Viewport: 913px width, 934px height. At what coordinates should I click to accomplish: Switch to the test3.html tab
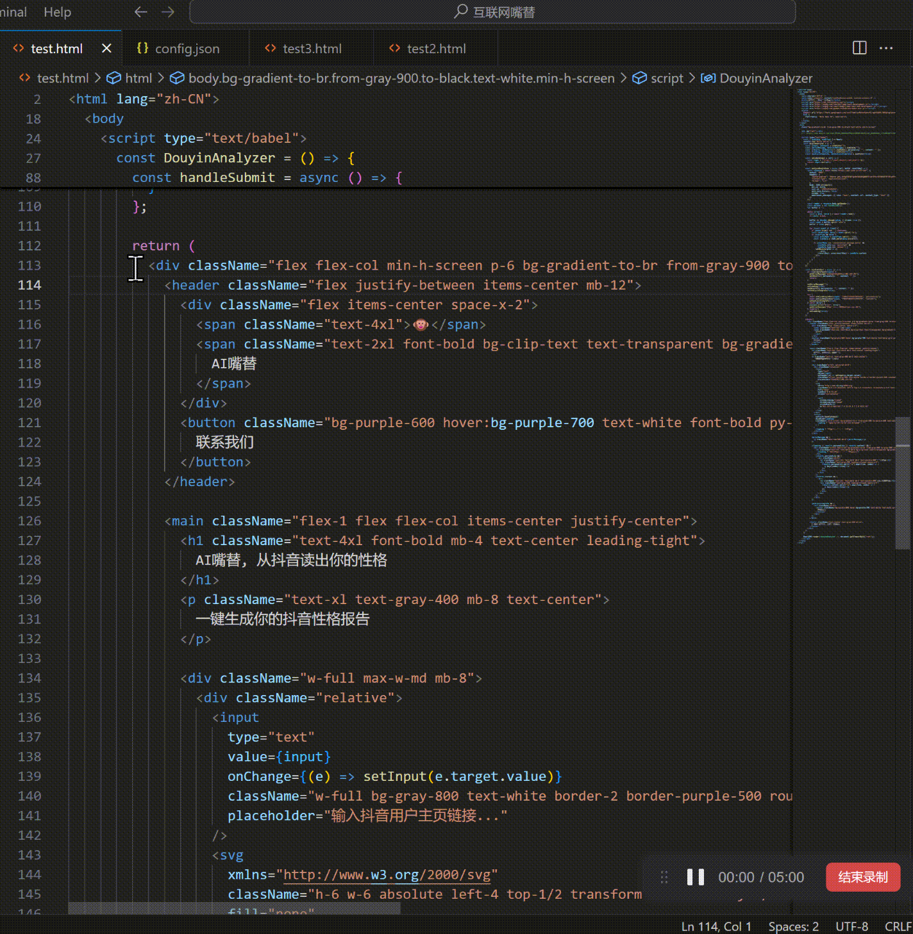(x=312, y=49)
